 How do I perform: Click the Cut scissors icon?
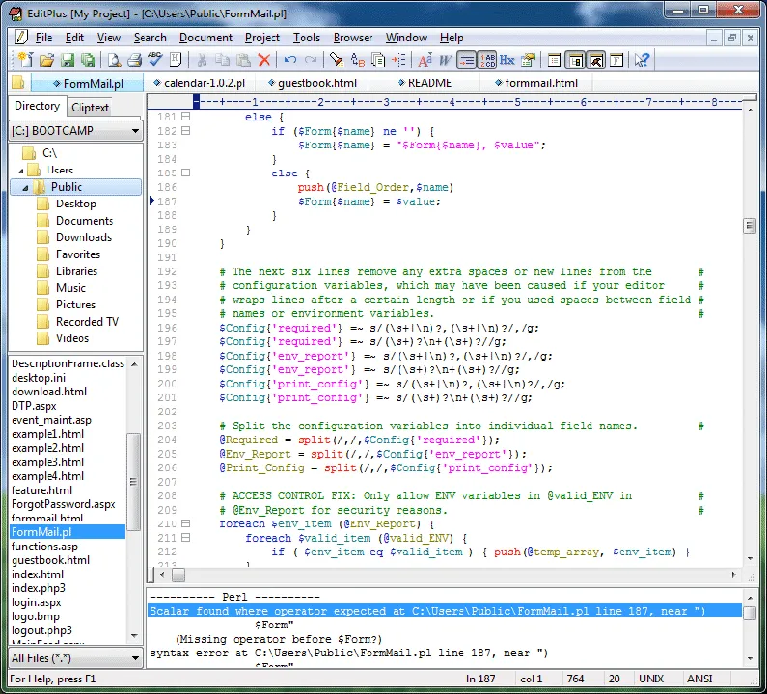(202, 60)
